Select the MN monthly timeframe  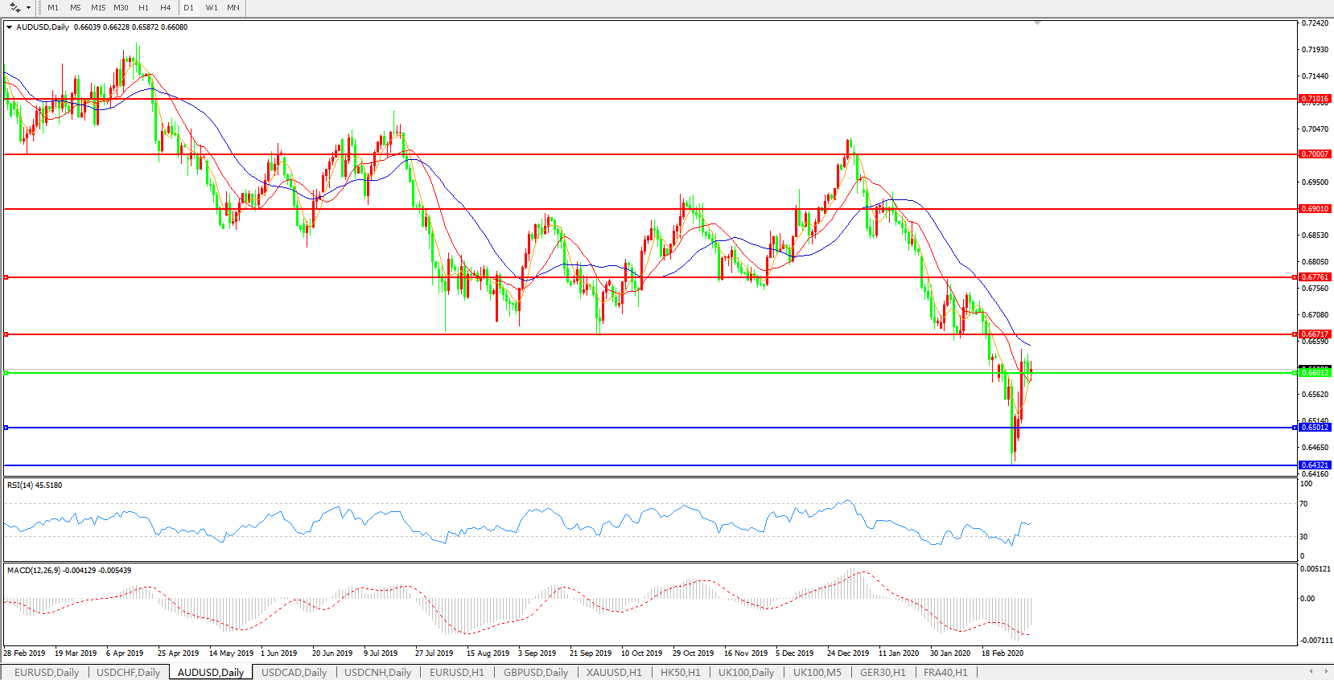pos(233,8)
